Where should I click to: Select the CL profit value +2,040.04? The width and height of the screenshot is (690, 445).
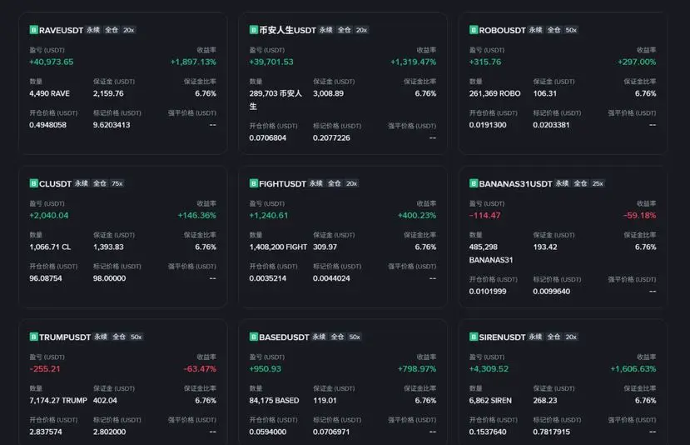48,216
